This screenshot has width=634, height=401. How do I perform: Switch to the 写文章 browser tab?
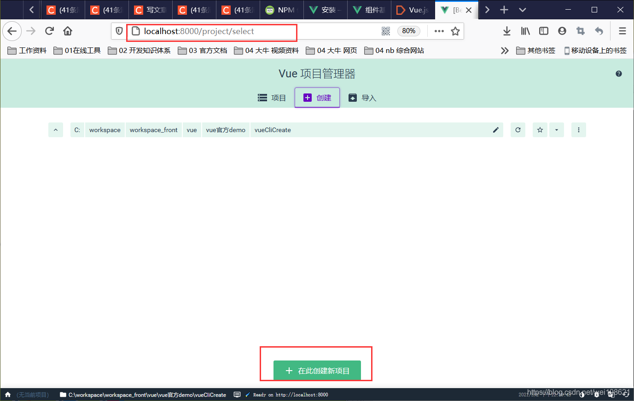[x=151, y=10]
